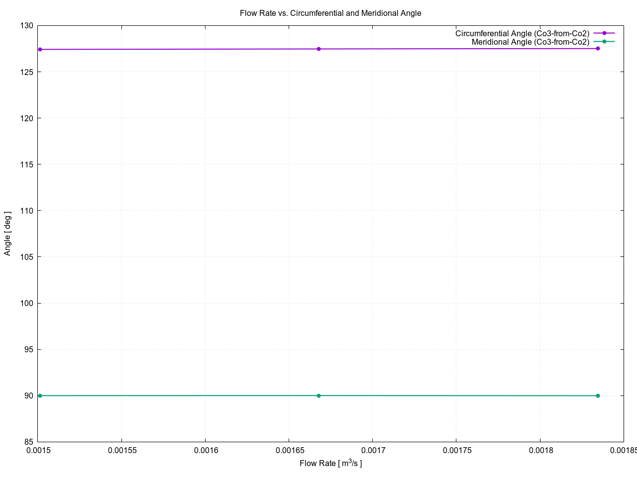The width and height of the screenshot is (637, 477).
Task: Click the 110 y-axis tick label
Action: click(x=27, y=211)
